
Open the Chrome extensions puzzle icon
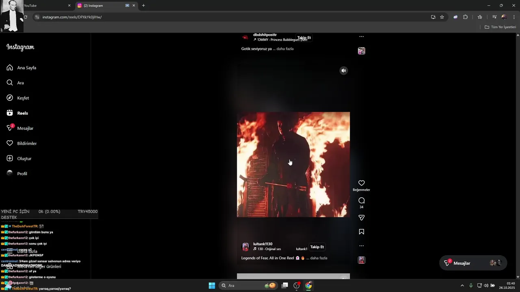466,17
